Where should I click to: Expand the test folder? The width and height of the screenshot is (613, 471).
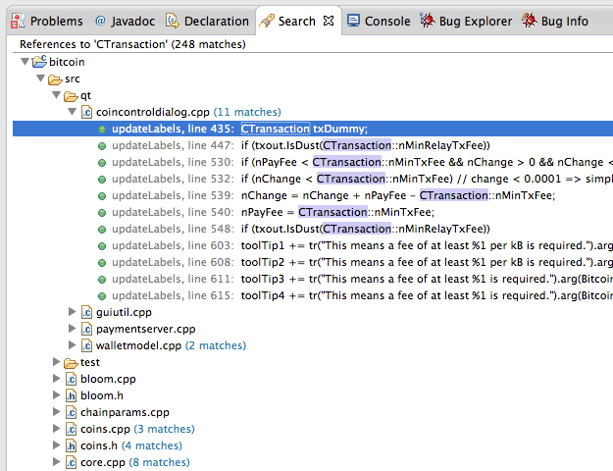click(x=56, y=362)
